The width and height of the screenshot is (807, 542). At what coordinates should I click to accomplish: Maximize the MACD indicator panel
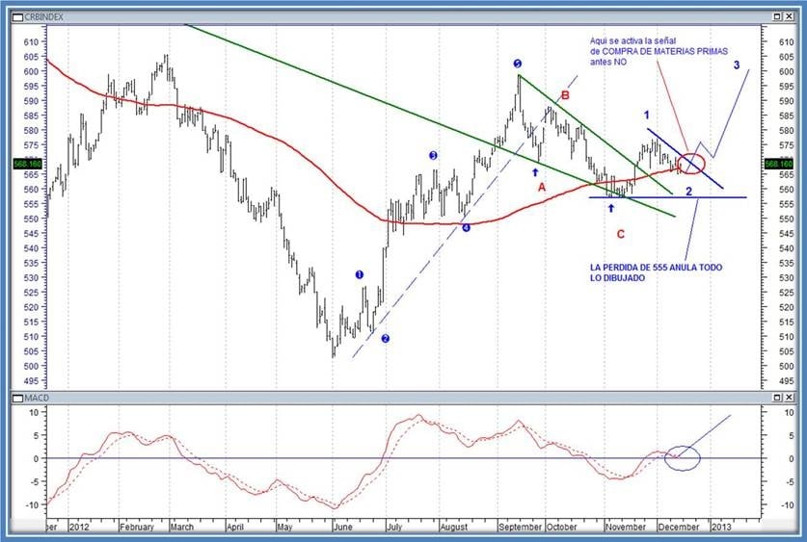777,398
